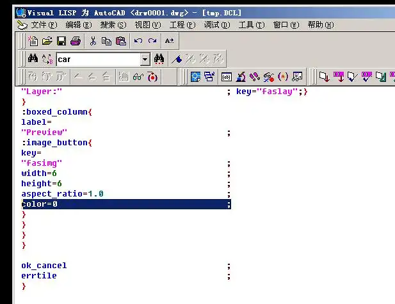The image size is (395, 304).
Task: Click the Open file folder icon
Action: point(47,41)
